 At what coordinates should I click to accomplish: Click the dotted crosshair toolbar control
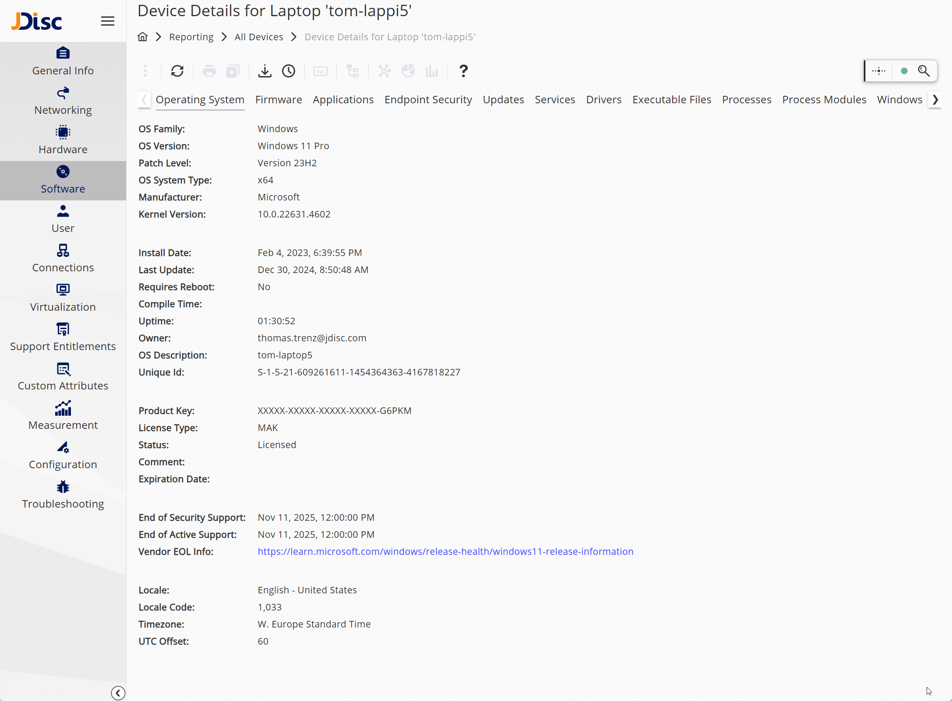[878, 71]
